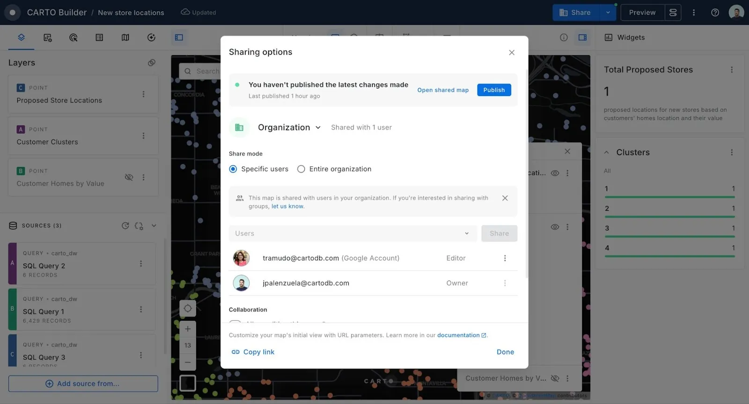Open options for tramudo@cartodb.com user
Viewport: 749px width, 404px height.
click(x=505, y=258)
